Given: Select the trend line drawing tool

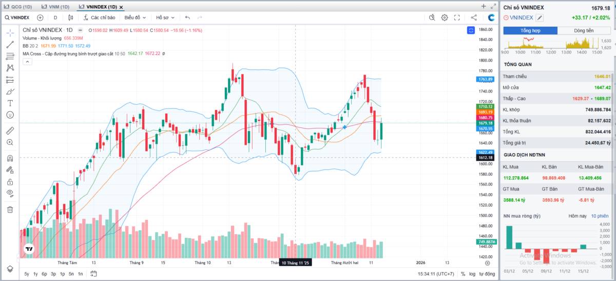Looking at the screenshot, I should click(10, 45).
